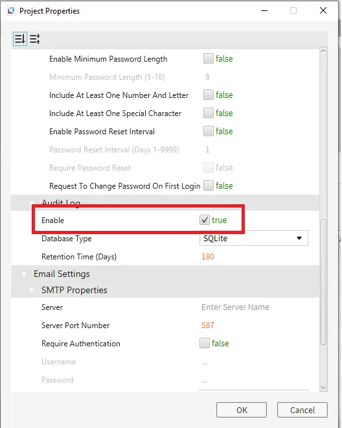This screenshot has height=428, width=342.
Task: Check Request To Change Password On First Login
Action: [x=209, y=186]
